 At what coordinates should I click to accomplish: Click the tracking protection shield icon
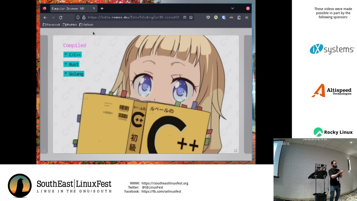point(78,17)
